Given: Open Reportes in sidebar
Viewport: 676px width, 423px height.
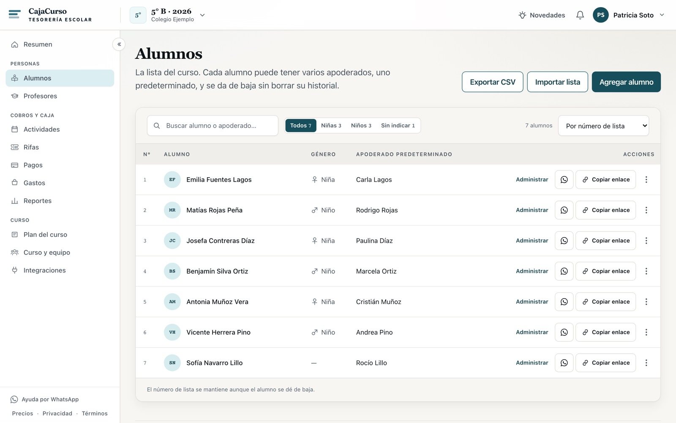Looking at the screenshot, I should point(60,201).
